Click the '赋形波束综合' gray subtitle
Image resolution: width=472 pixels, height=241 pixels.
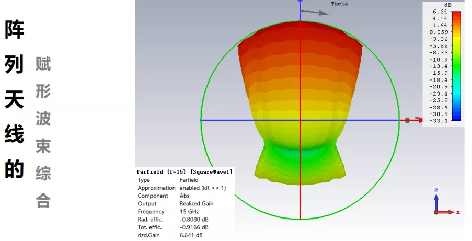pos(43,132)
